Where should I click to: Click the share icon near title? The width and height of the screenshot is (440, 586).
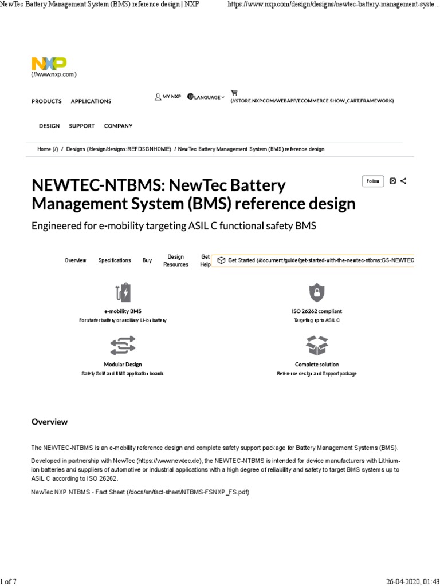click(x=403, y=181)
